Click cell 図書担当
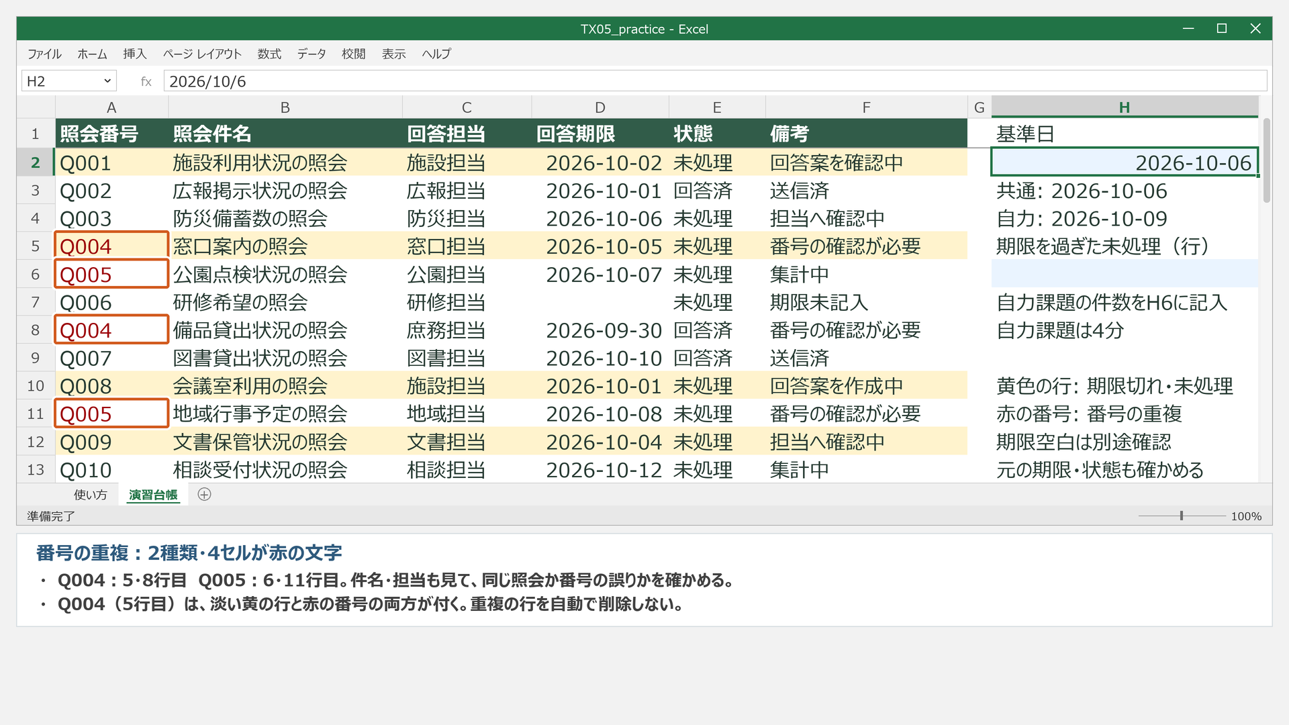Image resolution: width=1289 pixels, height=725 pixels. pos(467,358)
